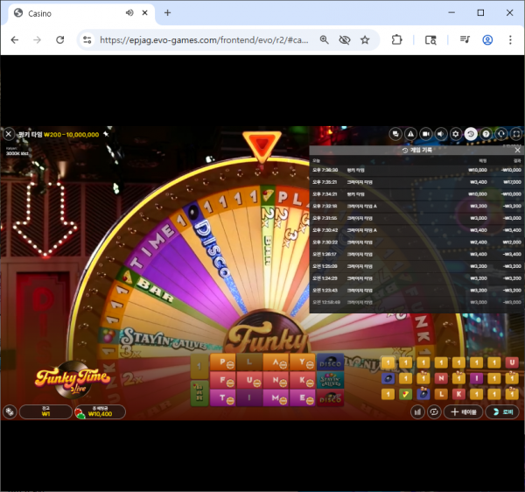This screenshot has height=492, width=525.
Task: Click the add table button
Action: (x=463, y=411)
